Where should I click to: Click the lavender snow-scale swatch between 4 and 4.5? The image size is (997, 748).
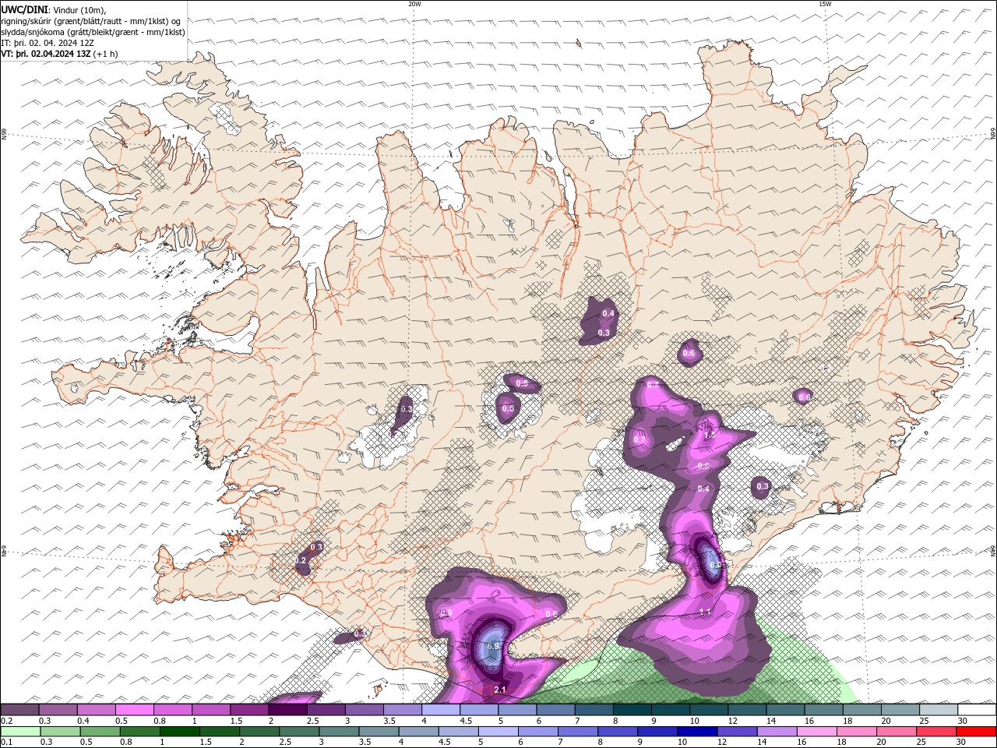pyautogui.click(x=441, y=710)
